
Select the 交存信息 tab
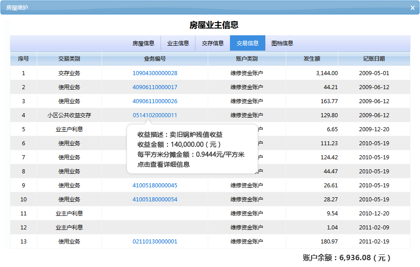[213, 43]
